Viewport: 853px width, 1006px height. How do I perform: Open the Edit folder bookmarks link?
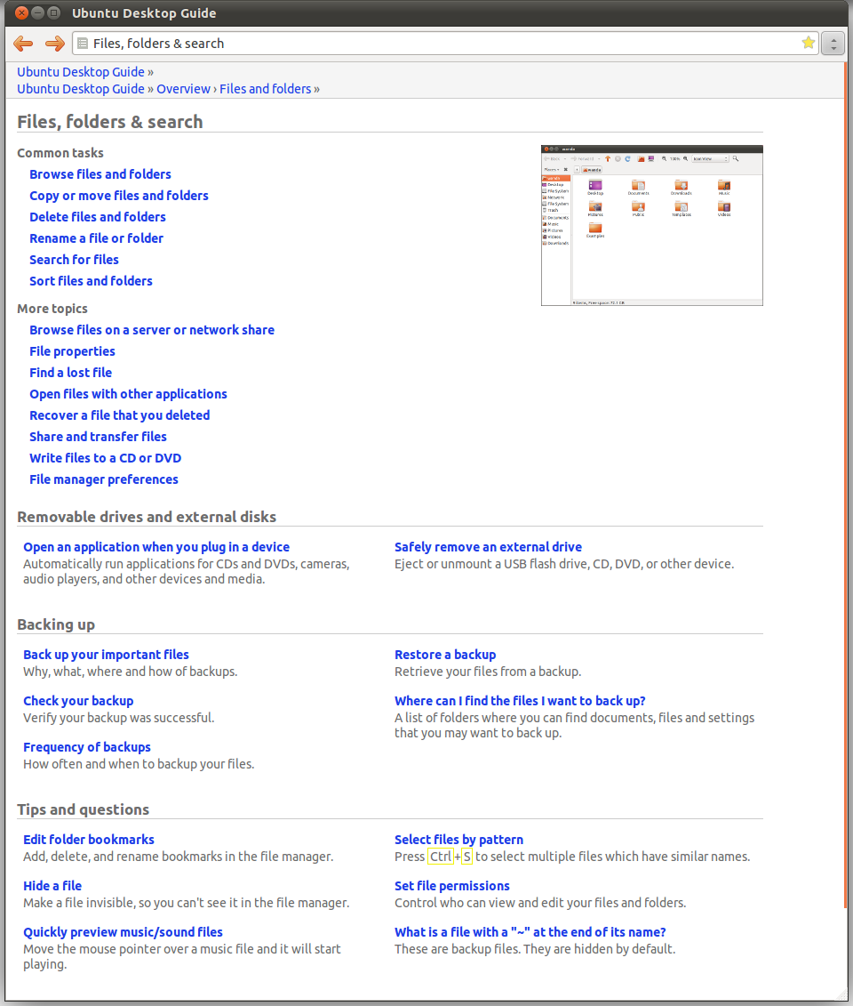[x=89, y=840]
